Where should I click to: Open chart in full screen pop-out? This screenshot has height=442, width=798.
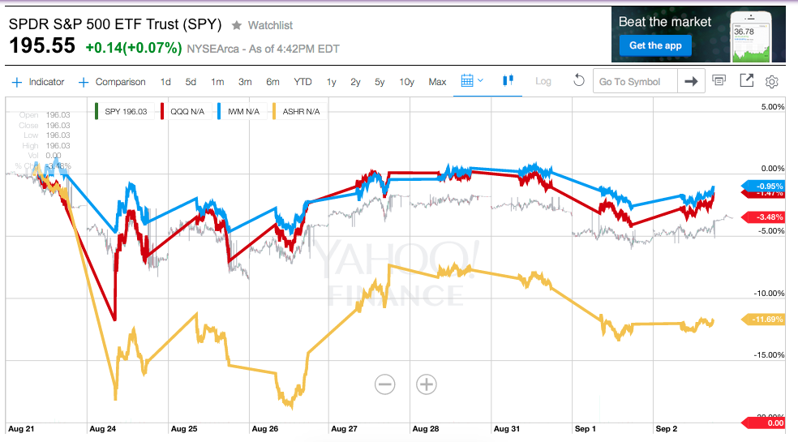(747, 80)
